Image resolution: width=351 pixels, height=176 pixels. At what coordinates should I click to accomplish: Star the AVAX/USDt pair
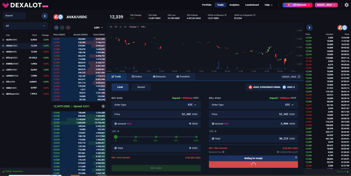point(3,52)
